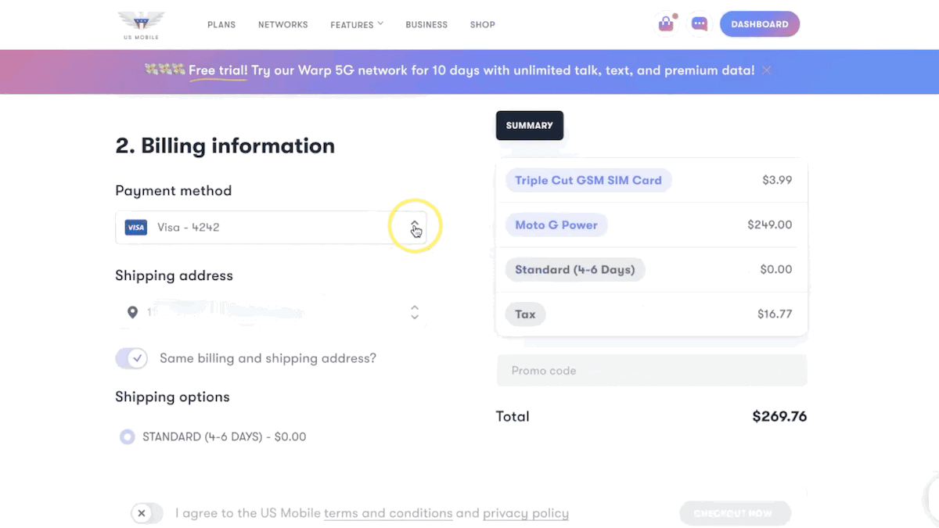This screenshot has height=528, width=939.
Task: Open the privacy policy link
Action: (526, 513)
